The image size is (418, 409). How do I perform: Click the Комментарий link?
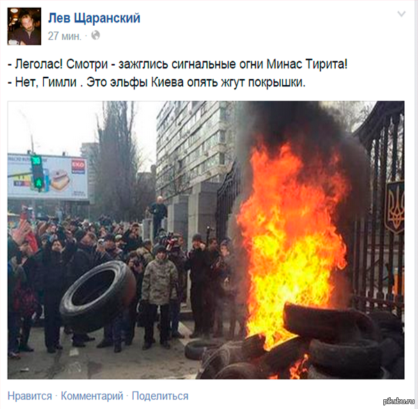pos(92,396)
